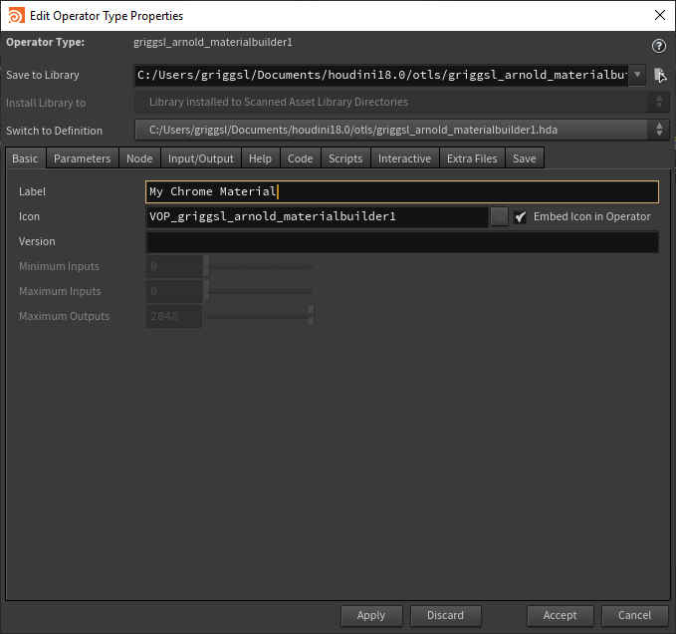Toggle Embed Icon in Operator checkbox
This screenshot has height=634, width=676.
(520, 216)
